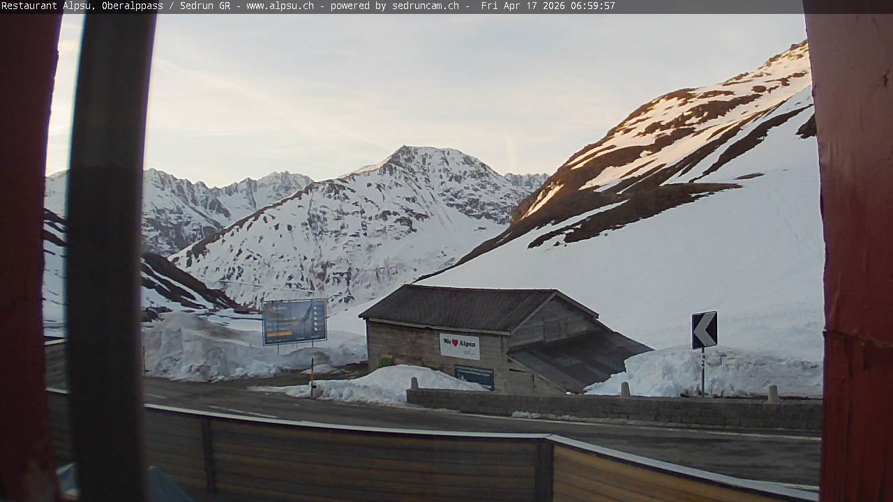Image resolution: width=893 pixels, height=502 pixels.
Task: Select the Fri Apr 17 2026 date text
Action: [523, 6]
